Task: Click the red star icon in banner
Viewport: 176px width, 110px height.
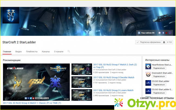Action: pos(167,33)
